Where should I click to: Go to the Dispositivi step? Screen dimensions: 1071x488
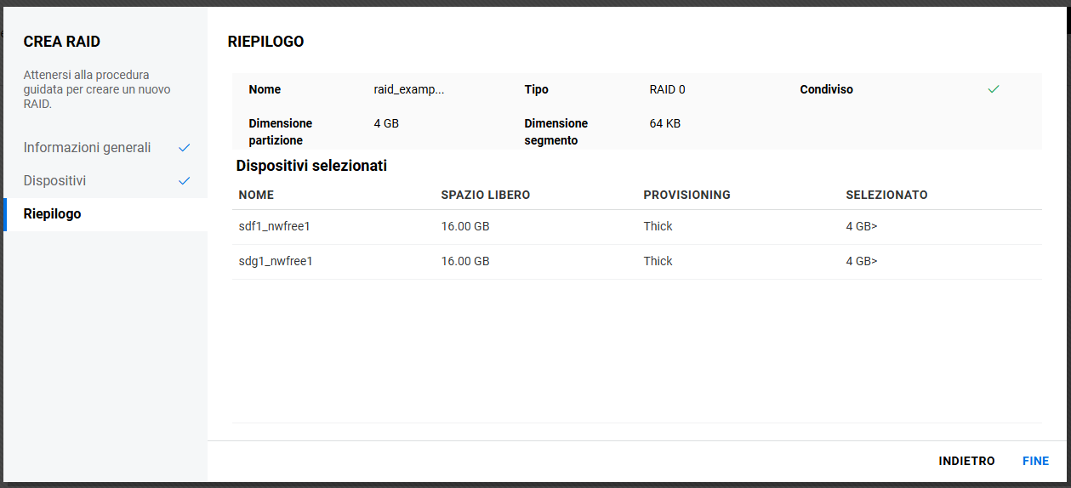click(54, 181)
